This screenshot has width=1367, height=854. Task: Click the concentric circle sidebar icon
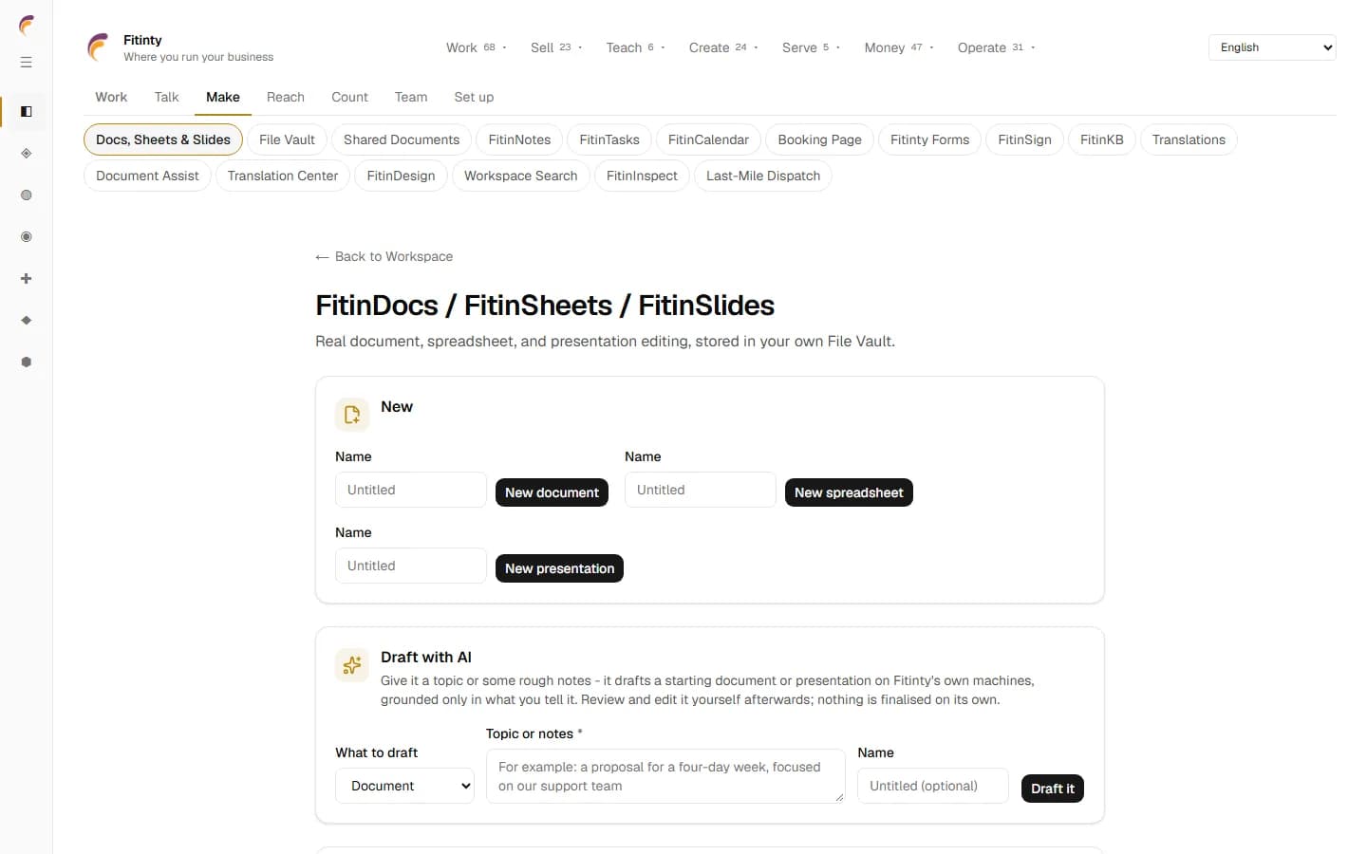(x=26, y=237)
